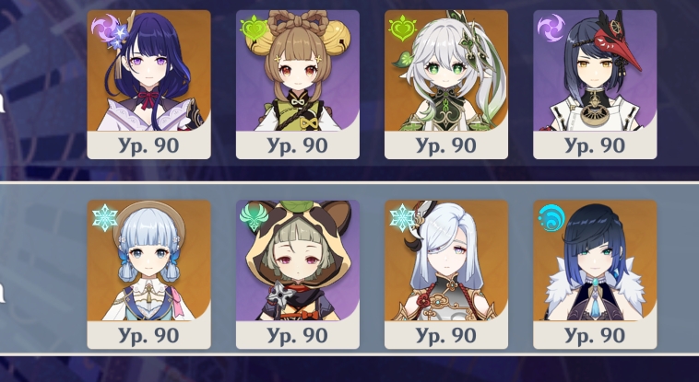The height and width of the screenshot is (382, 699).
Task: Click the Anemo icon on the tanuki-hooded character
Action: tap(254, 218)
